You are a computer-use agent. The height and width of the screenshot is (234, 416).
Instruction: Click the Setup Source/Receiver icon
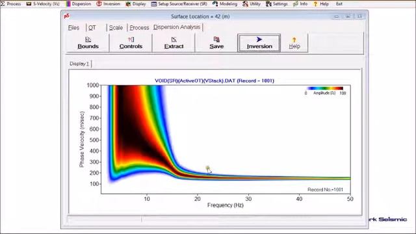tap(154, 4)
